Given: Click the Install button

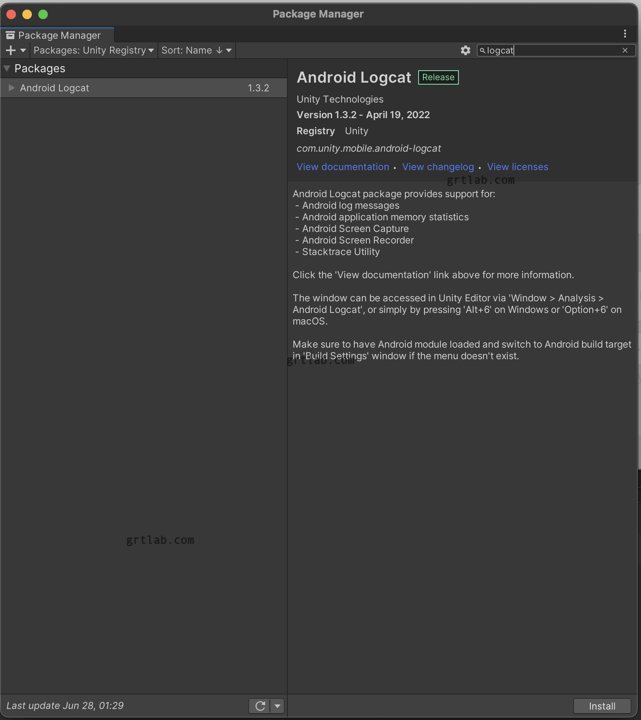Looking at the screenshot, I should [x=602, y=706].
